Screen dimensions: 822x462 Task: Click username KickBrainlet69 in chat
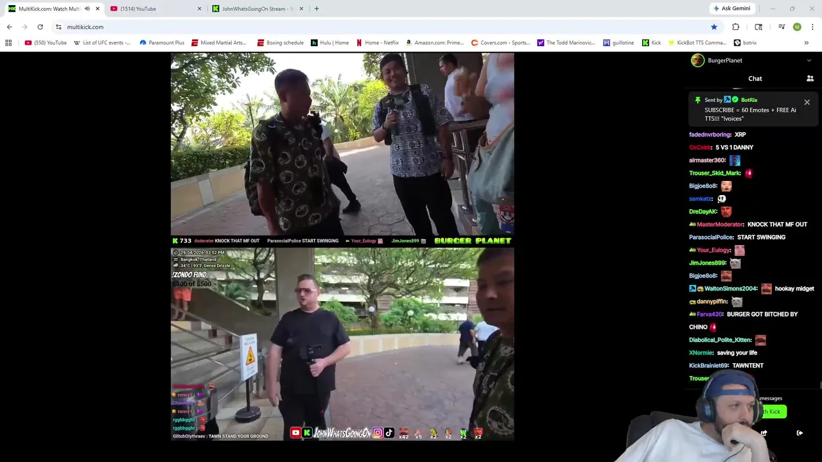click(708, 366)
